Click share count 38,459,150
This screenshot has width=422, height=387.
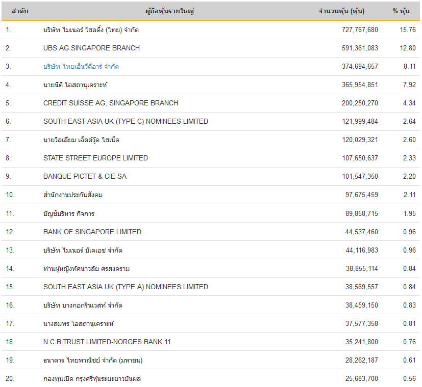[362, 306]
